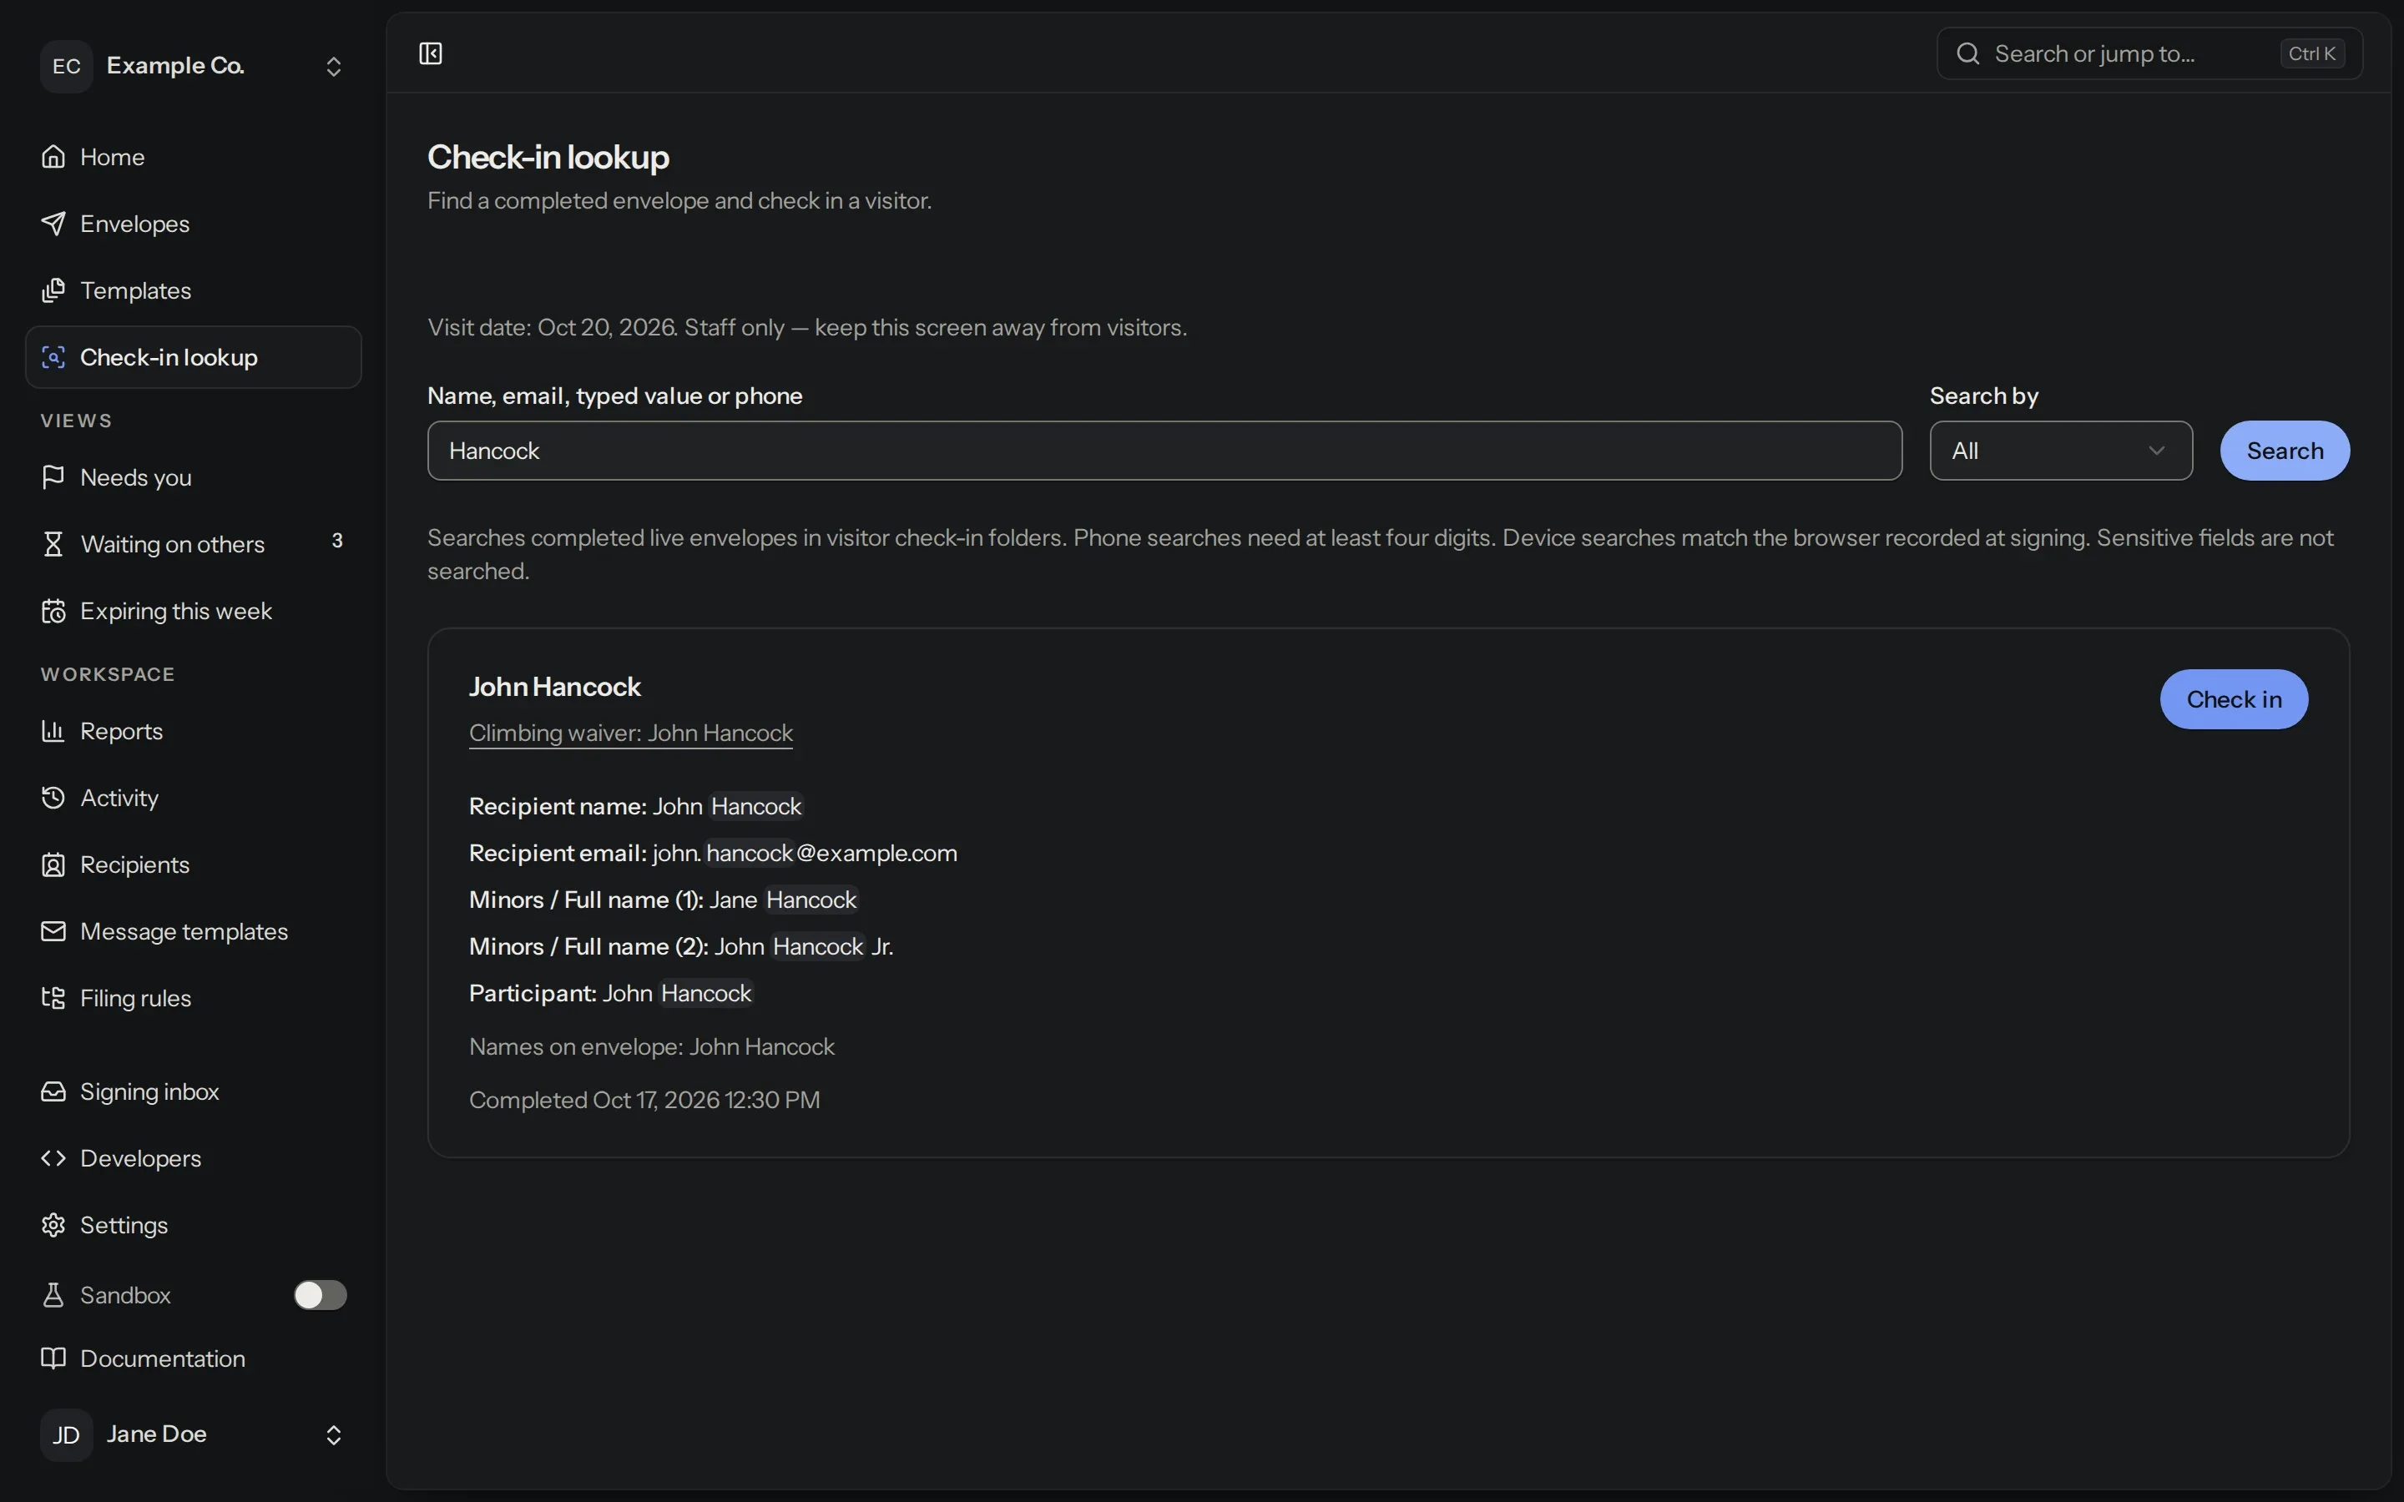2404x1502 pixels.
Task: Click the Names on envelope: John Hancock line
Action: 652,1047
